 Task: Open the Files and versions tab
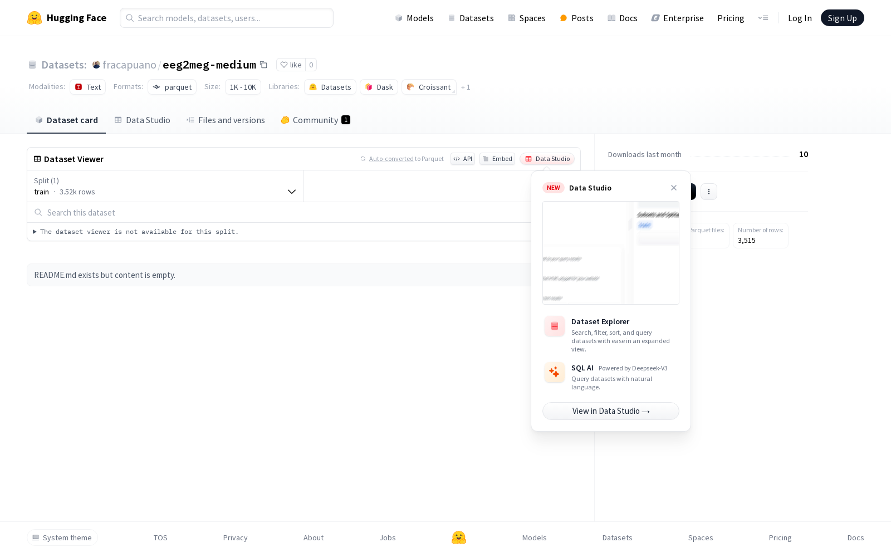pos(226,120)
